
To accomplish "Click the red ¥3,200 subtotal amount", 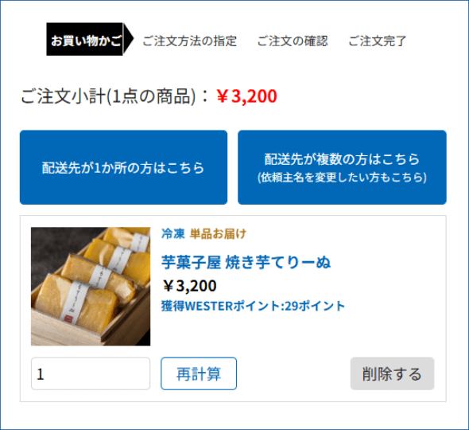I will pos(247,96).
